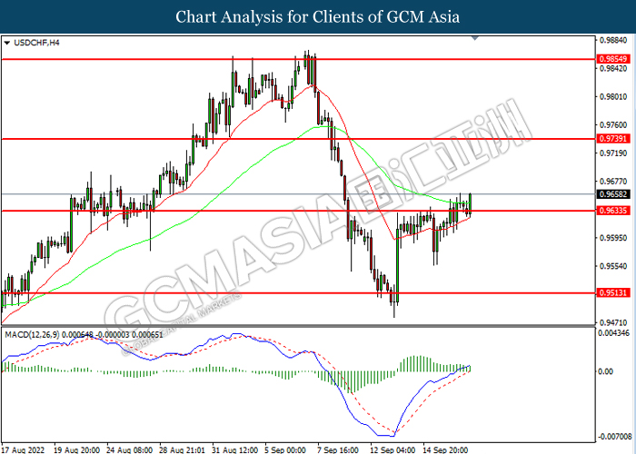Image resolution: width=636 pixels, height=454 pixels.
Task: Click the chart shift triangle marker at the top
Action: click(475, 38)
